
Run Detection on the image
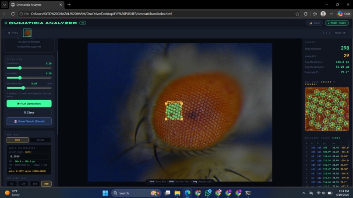pos(29,104)
